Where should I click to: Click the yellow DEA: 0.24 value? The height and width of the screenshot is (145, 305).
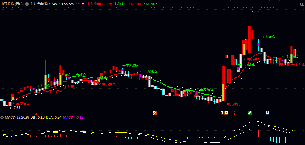tap(54, 117)
